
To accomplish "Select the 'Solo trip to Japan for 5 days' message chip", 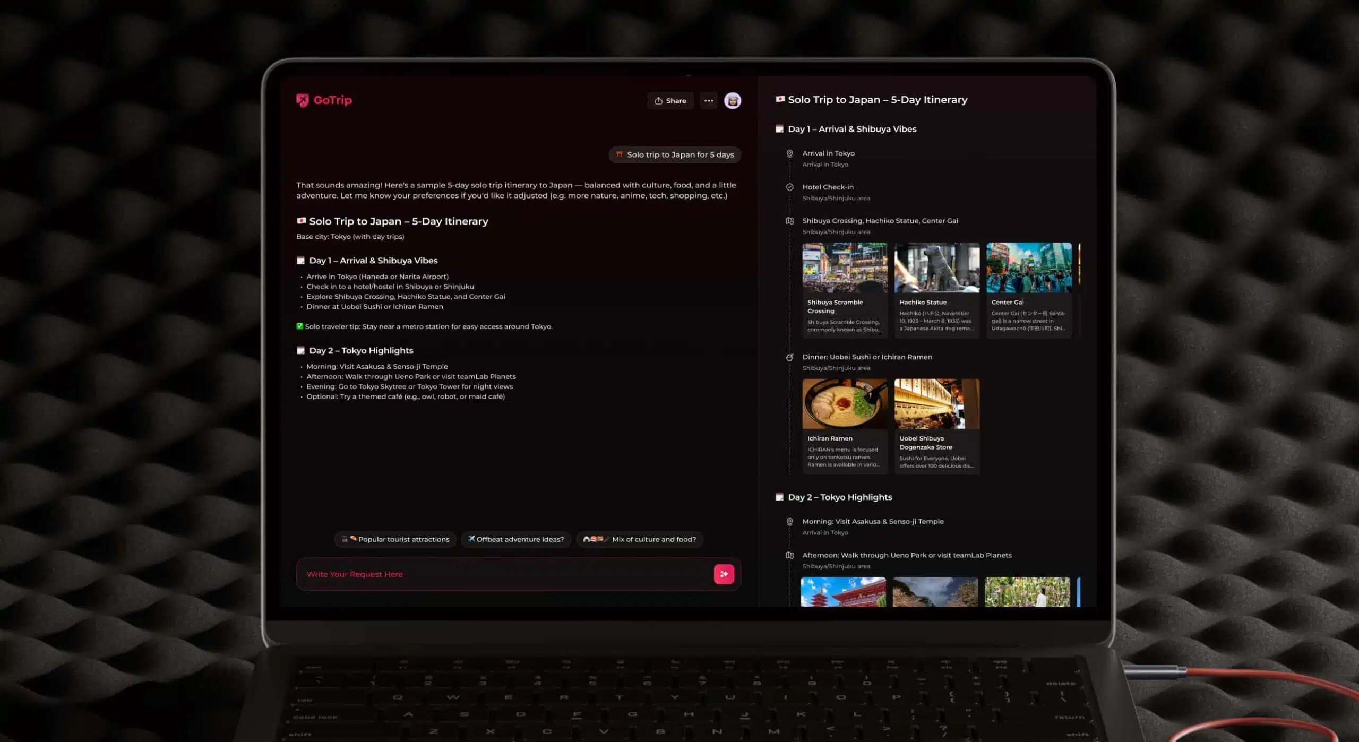I will [675, 154].
